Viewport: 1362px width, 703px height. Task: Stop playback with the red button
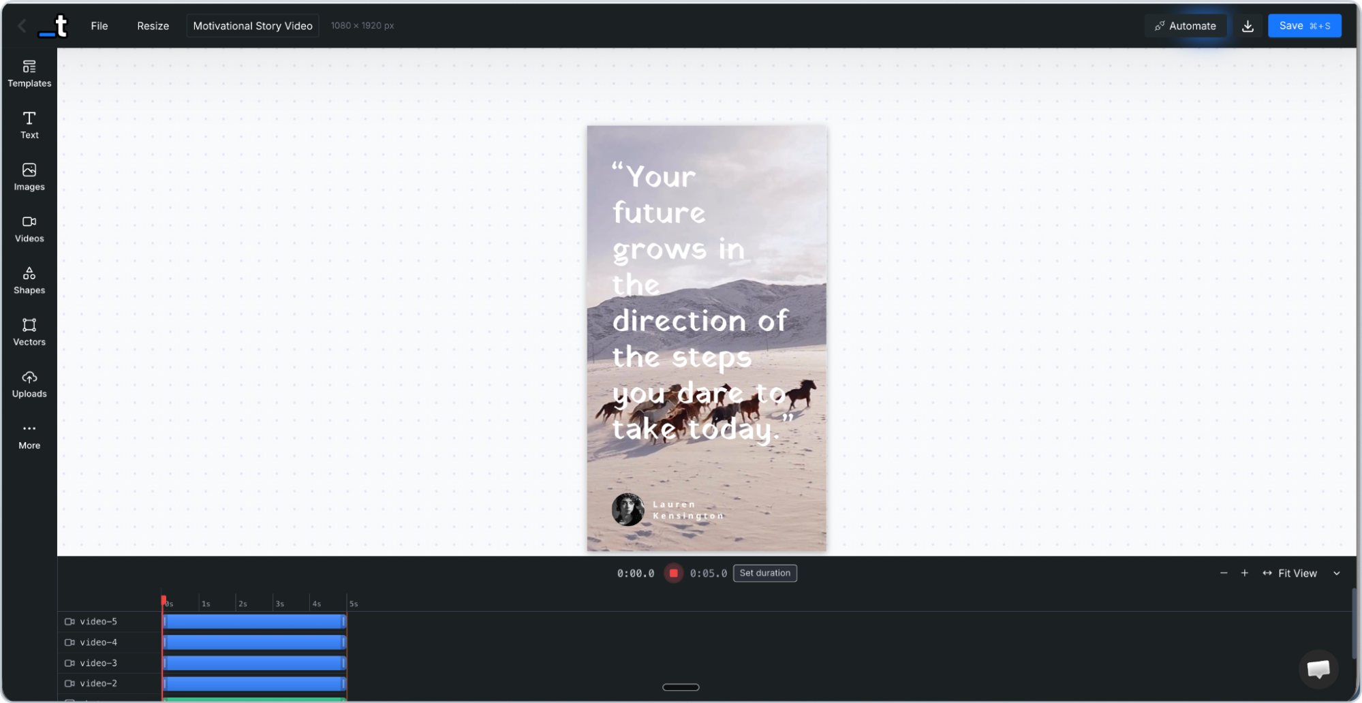tap(673, 573)
